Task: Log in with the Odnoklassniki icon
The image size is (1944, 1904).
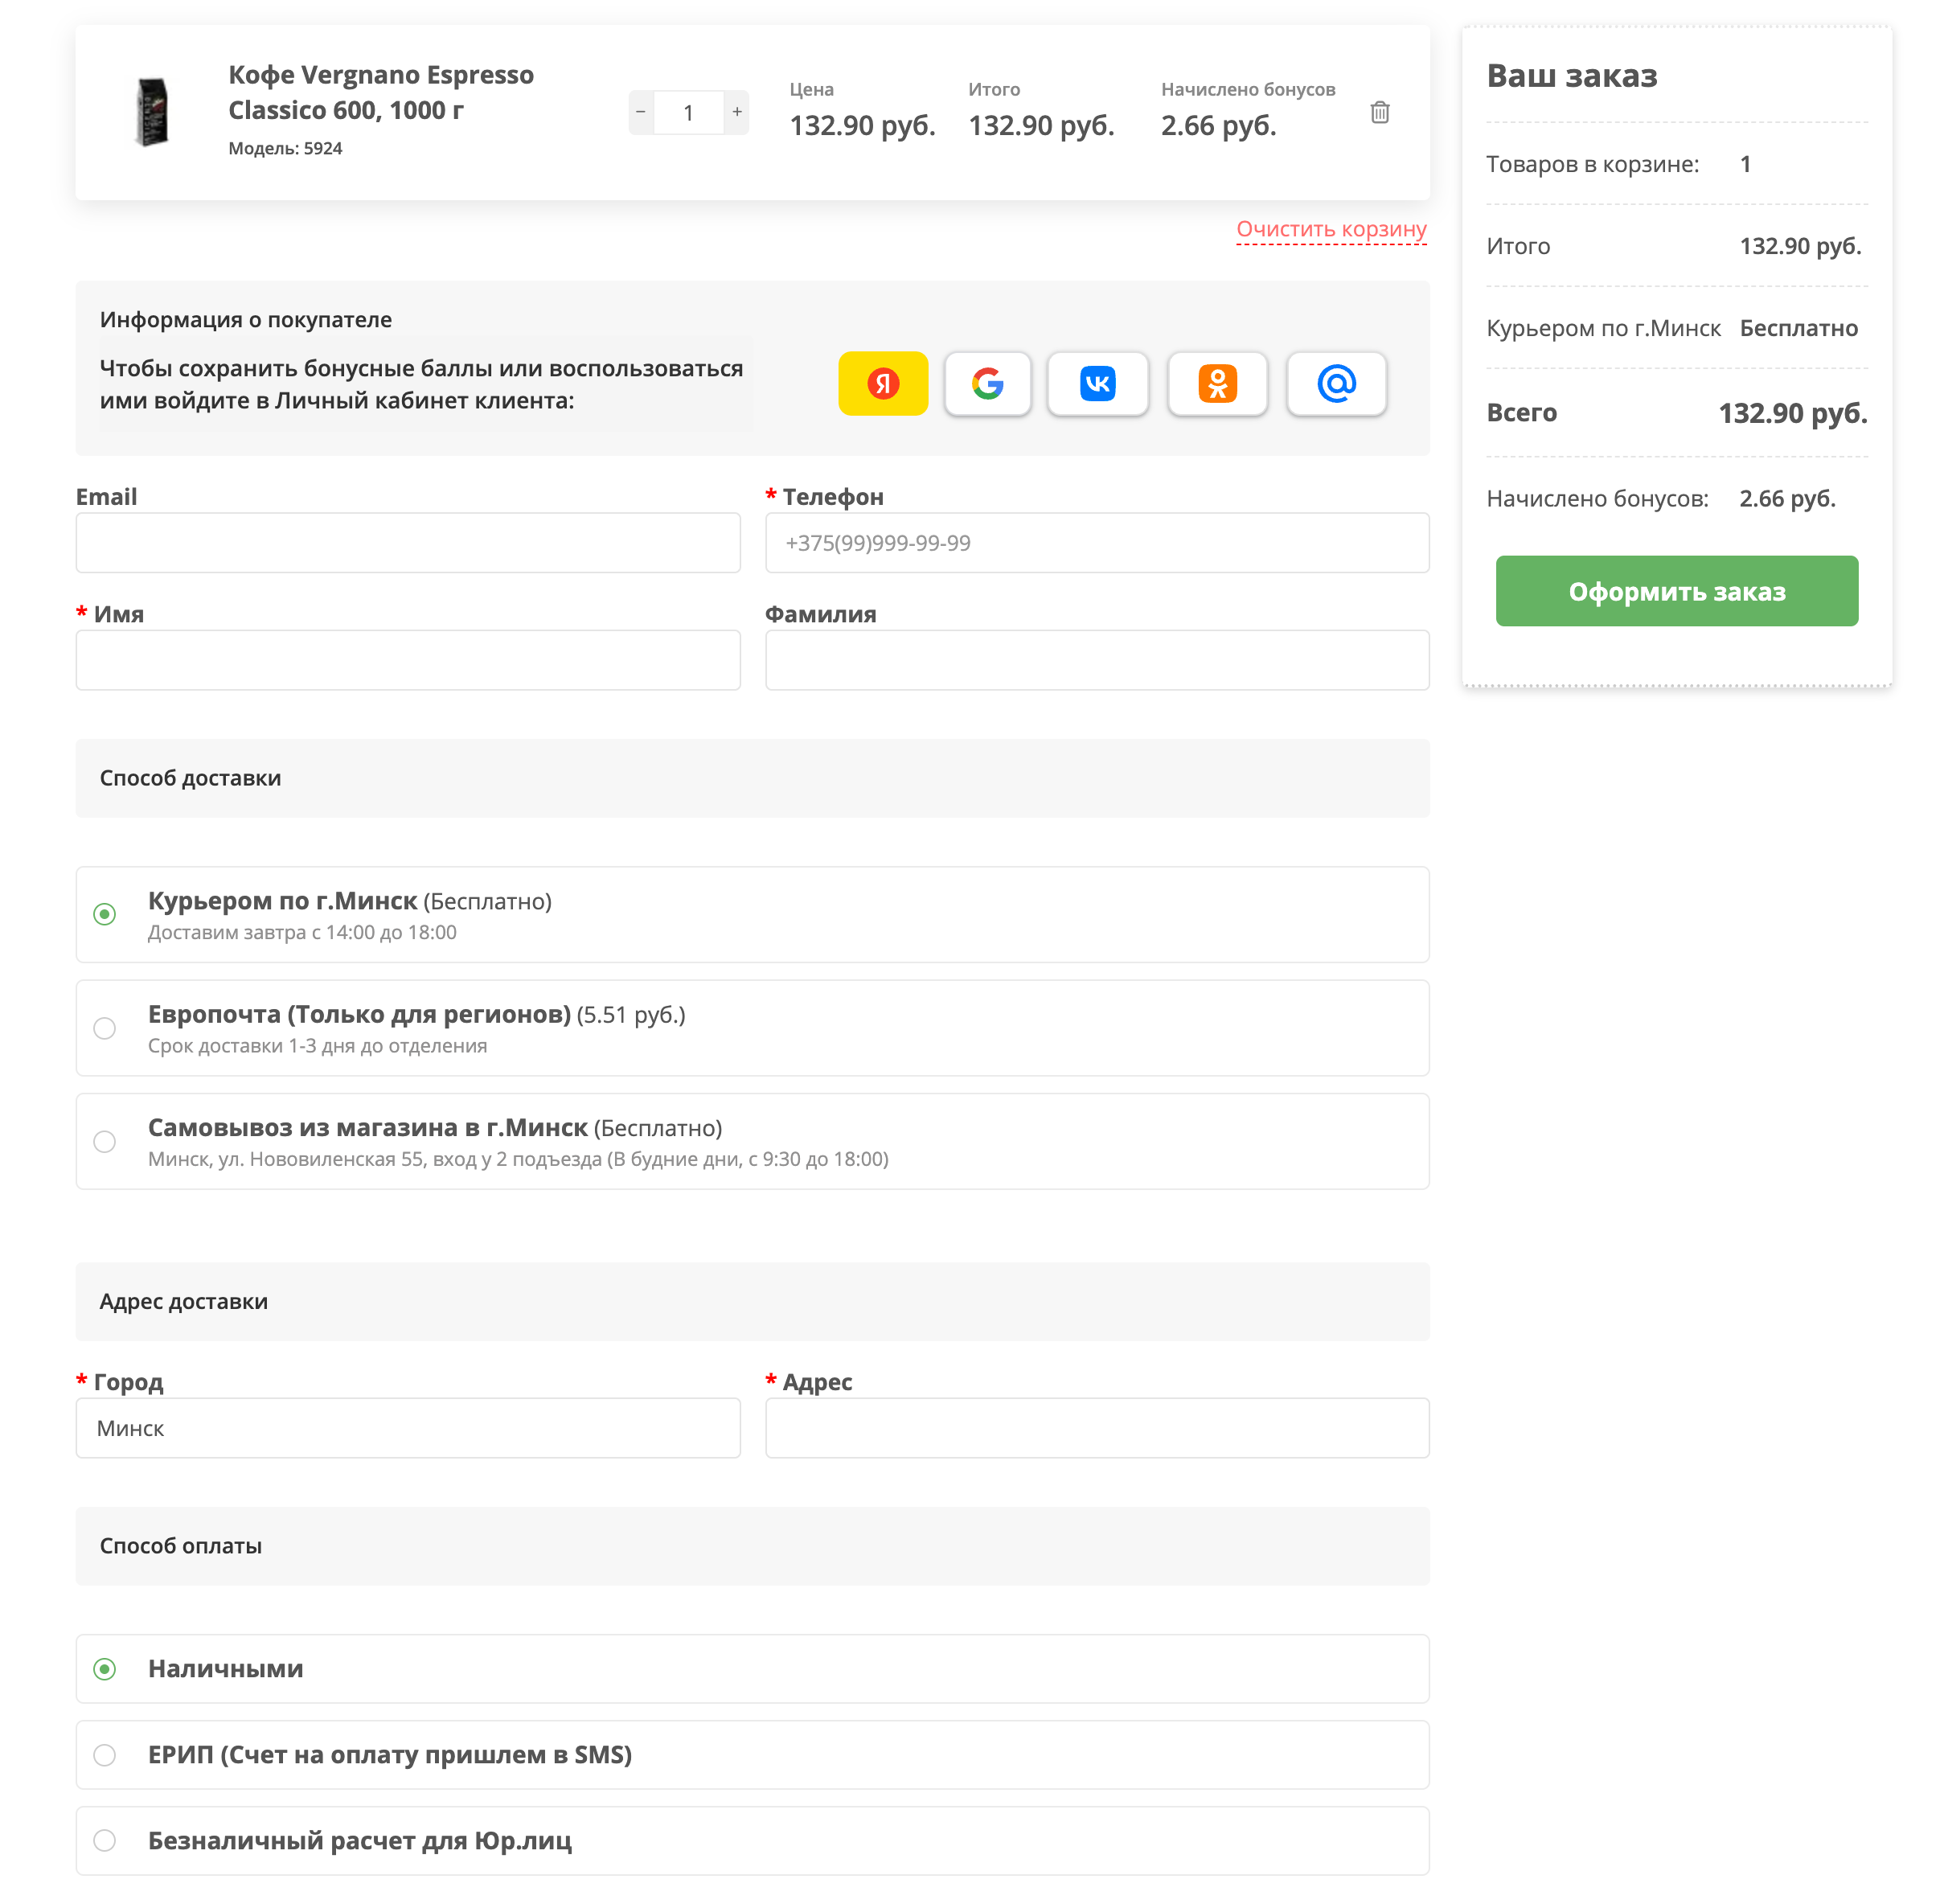Action: tap(1217, 383)
